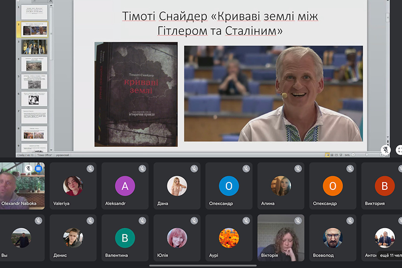Select Алина's participant tile

click(x=281, y=186)
